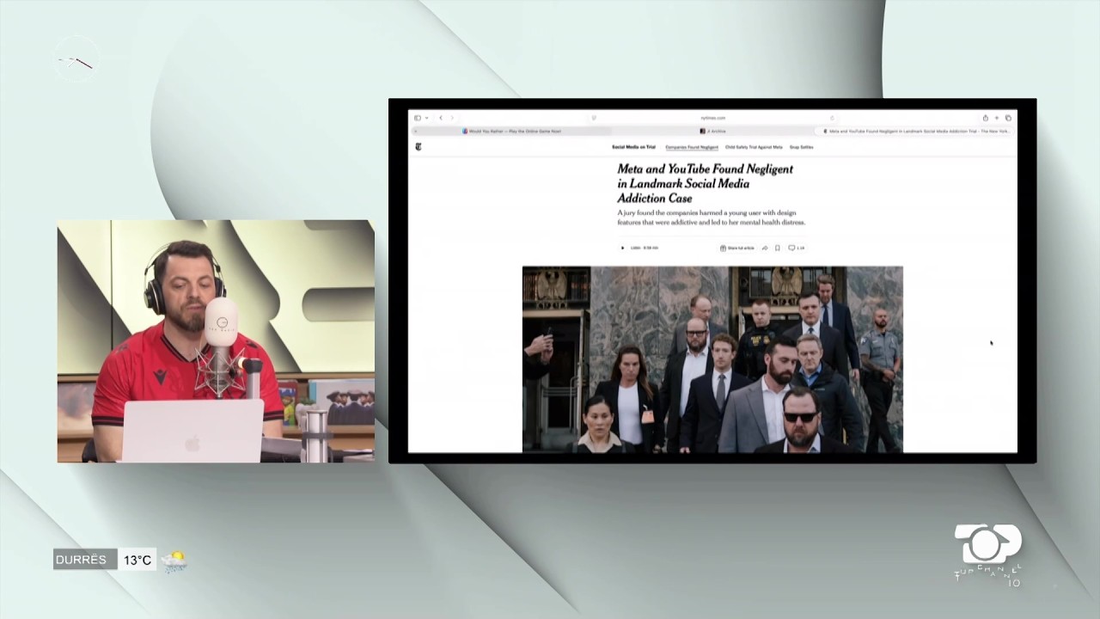1100x619 pixels.
Task: Click the share arrow icon under headline
Action: (765, 248)
